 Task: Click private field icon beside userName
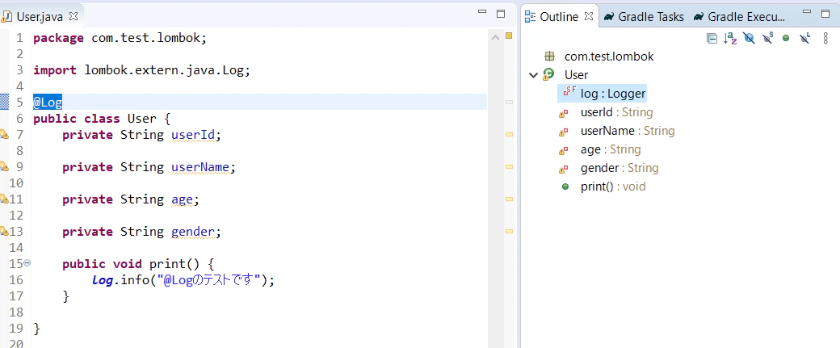click(564, 132)
